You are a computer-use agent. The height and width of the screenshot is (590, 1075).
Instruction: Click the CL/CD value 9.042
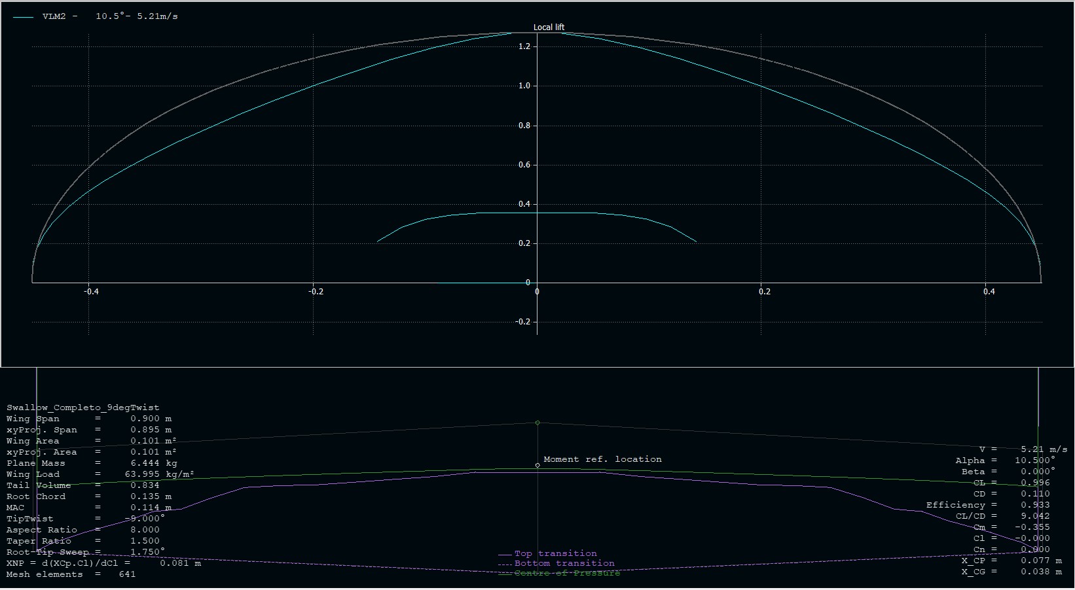tap(1035, 516)
